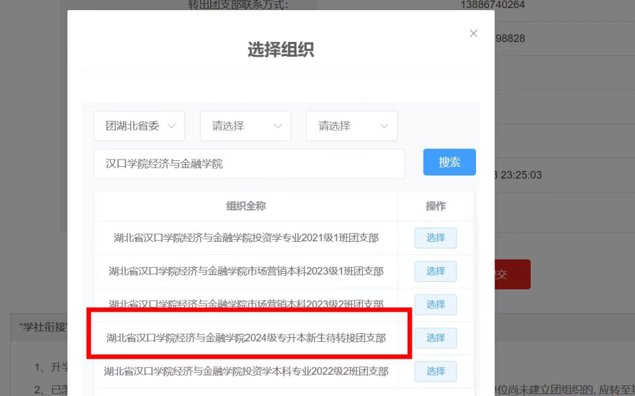Image resolution: width=635 pixels, height=396 pixels.
Task: Click the 操作 column header
Action: coord(435,206)
